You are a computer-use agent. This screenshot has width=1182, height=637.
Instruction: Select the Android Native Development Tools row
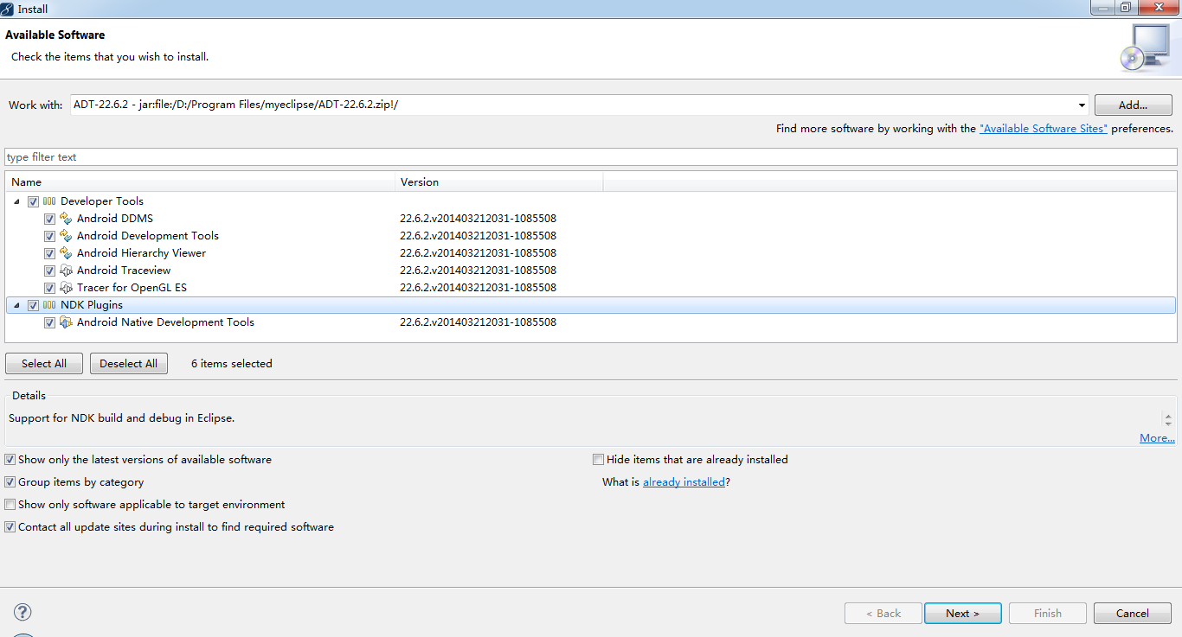pyautogui.click(x=165, y=322)
